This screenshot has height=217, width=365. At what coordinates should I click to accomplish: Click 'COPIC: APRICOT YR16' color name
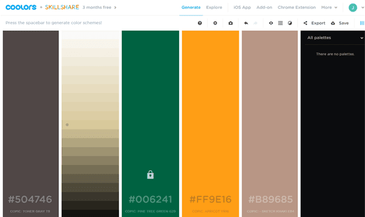[211, 211]
